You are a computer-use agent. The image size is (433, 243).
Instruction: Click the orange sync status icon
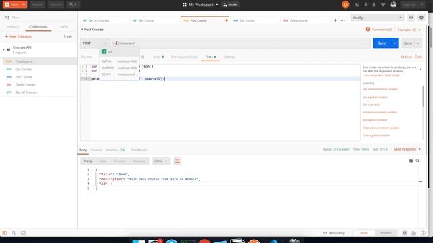tap(346, 5)
